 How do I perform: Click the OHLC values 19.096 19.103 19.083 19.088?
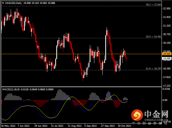[x=39, y=3]
